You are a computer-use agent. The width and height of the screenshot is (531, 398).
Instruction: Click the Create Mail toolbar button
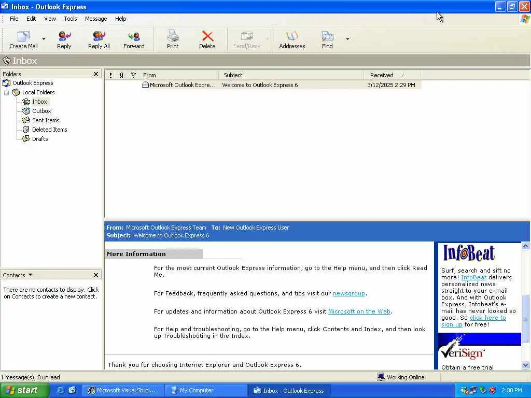point(23,39)
